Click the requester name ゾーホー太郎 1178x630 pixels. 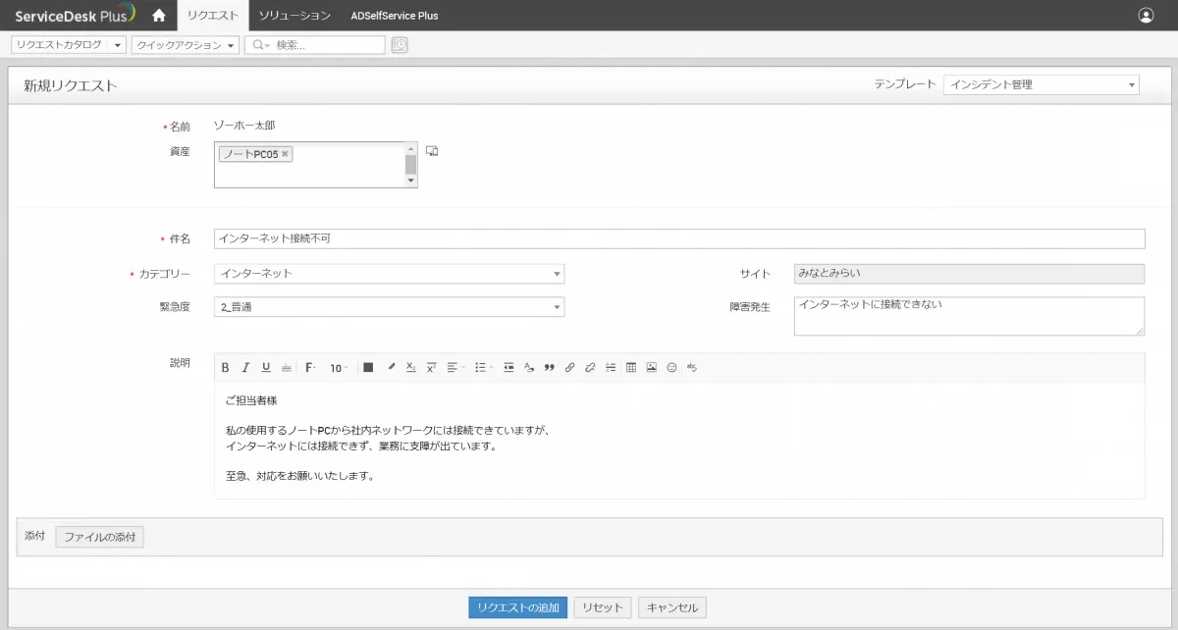tap(246, 127)
